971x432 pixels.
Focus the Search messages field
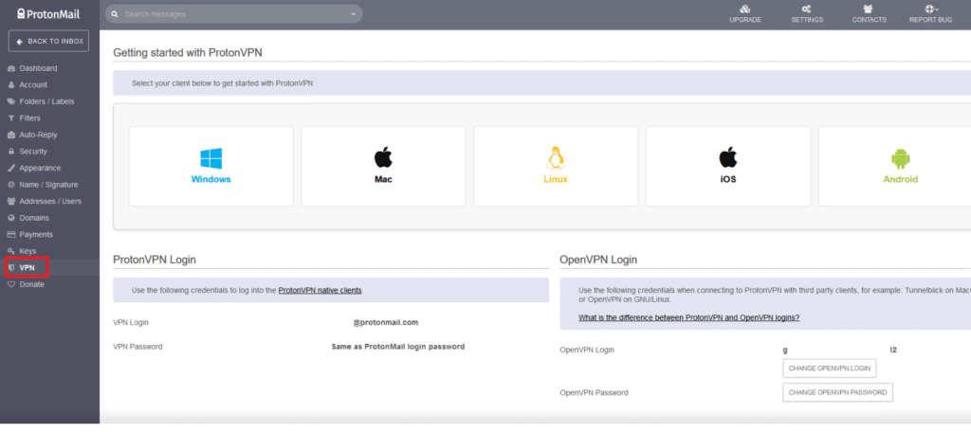point(233,13)
